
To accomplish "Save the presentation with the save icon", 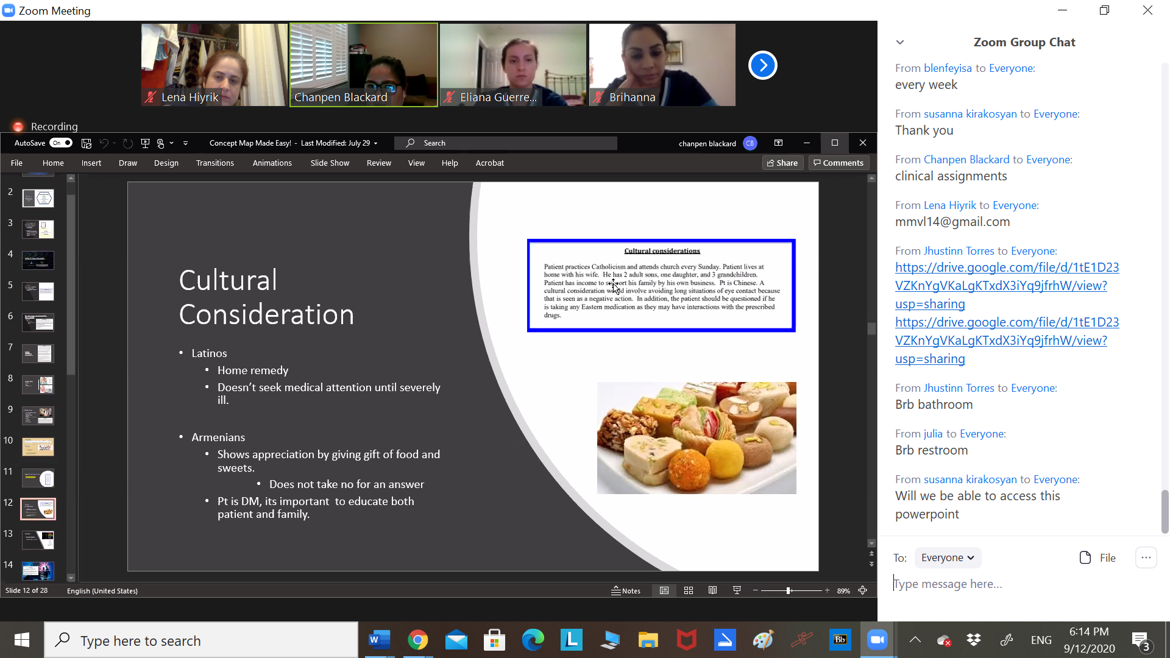I will pyautogui.click(x=87, y=143).
